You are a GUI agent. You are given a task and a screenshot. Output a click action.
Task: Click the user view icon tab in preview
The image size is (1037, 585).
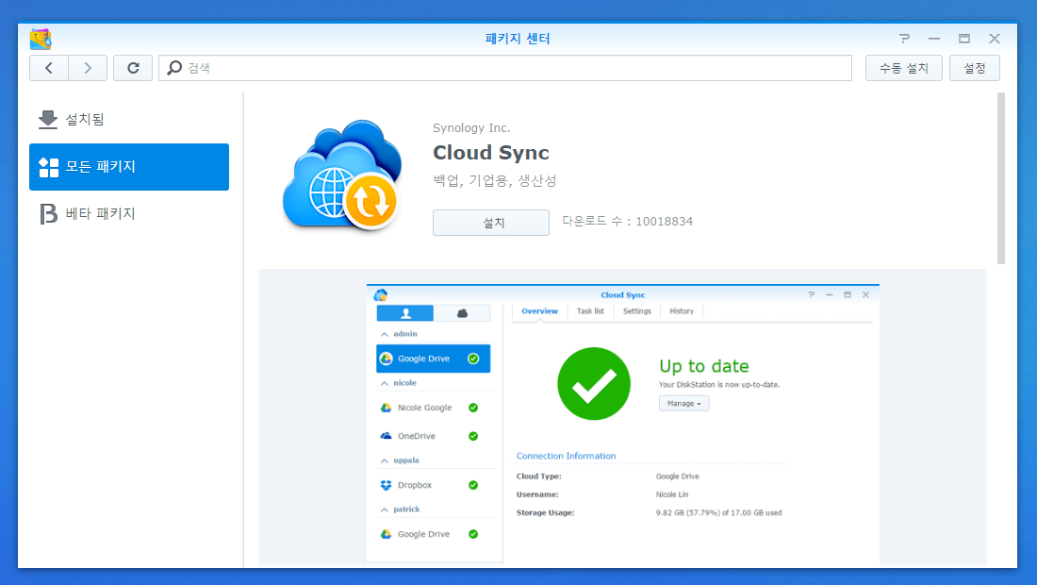405,313
